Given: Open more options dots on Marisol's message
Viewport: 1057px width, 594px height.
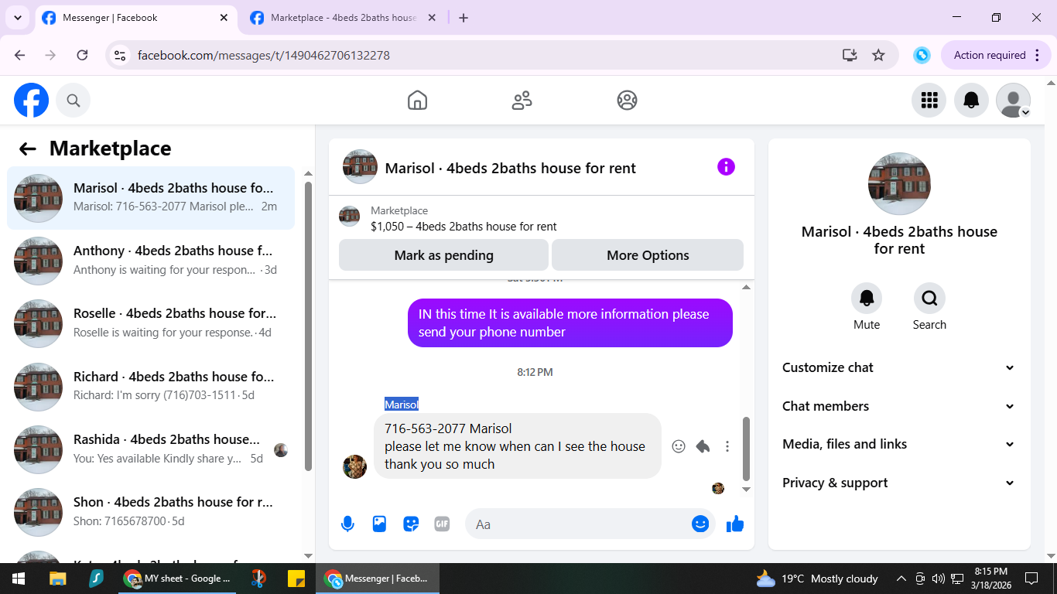Looking at the screenshot, I should tap(727, 446).
